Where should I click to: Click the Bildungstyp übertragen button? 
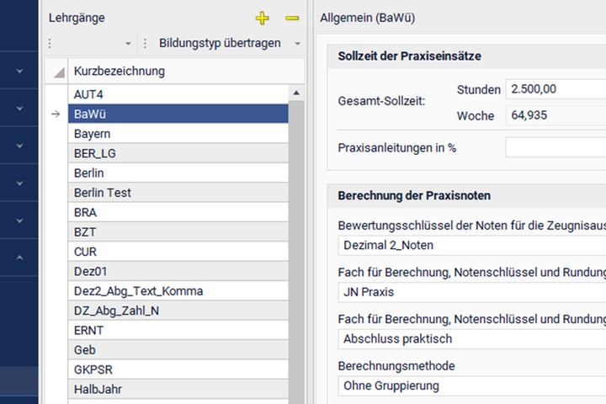click(x=219, y=44)
